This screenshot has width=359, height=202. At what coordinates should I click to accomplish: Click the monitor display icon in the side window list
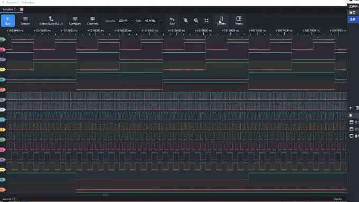coord(352,136)
